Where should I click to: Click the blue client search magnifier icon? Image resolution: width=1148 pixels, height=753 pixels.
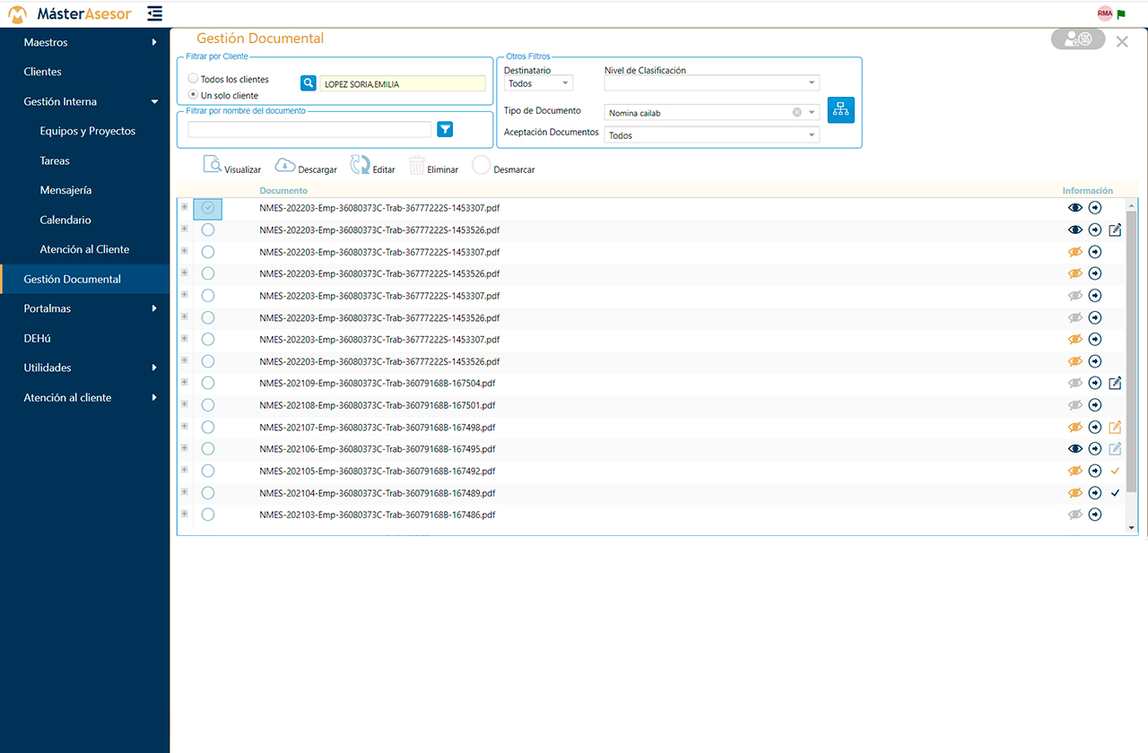coord(309,83)
